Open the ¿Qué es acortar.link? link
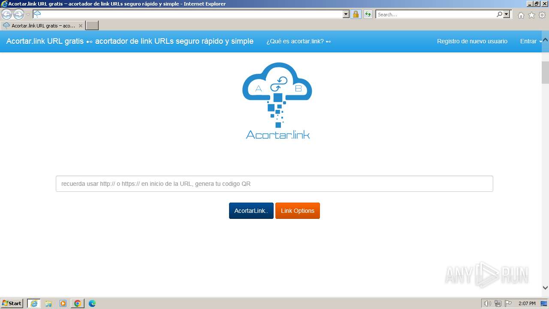 point(299,41)
